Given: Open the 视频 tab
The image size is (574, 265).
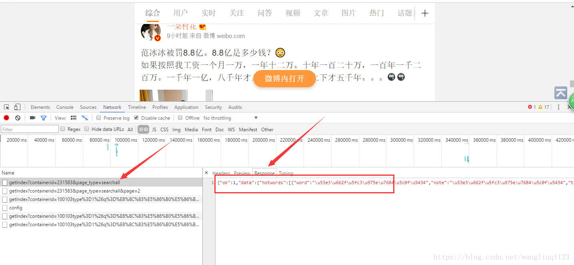Looking at the screenshot, I should 293,13.
